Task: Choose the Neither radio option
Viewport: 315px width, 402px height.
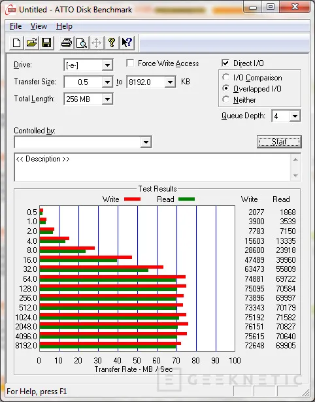Action: pyautogui.click(x=226, y=99)
